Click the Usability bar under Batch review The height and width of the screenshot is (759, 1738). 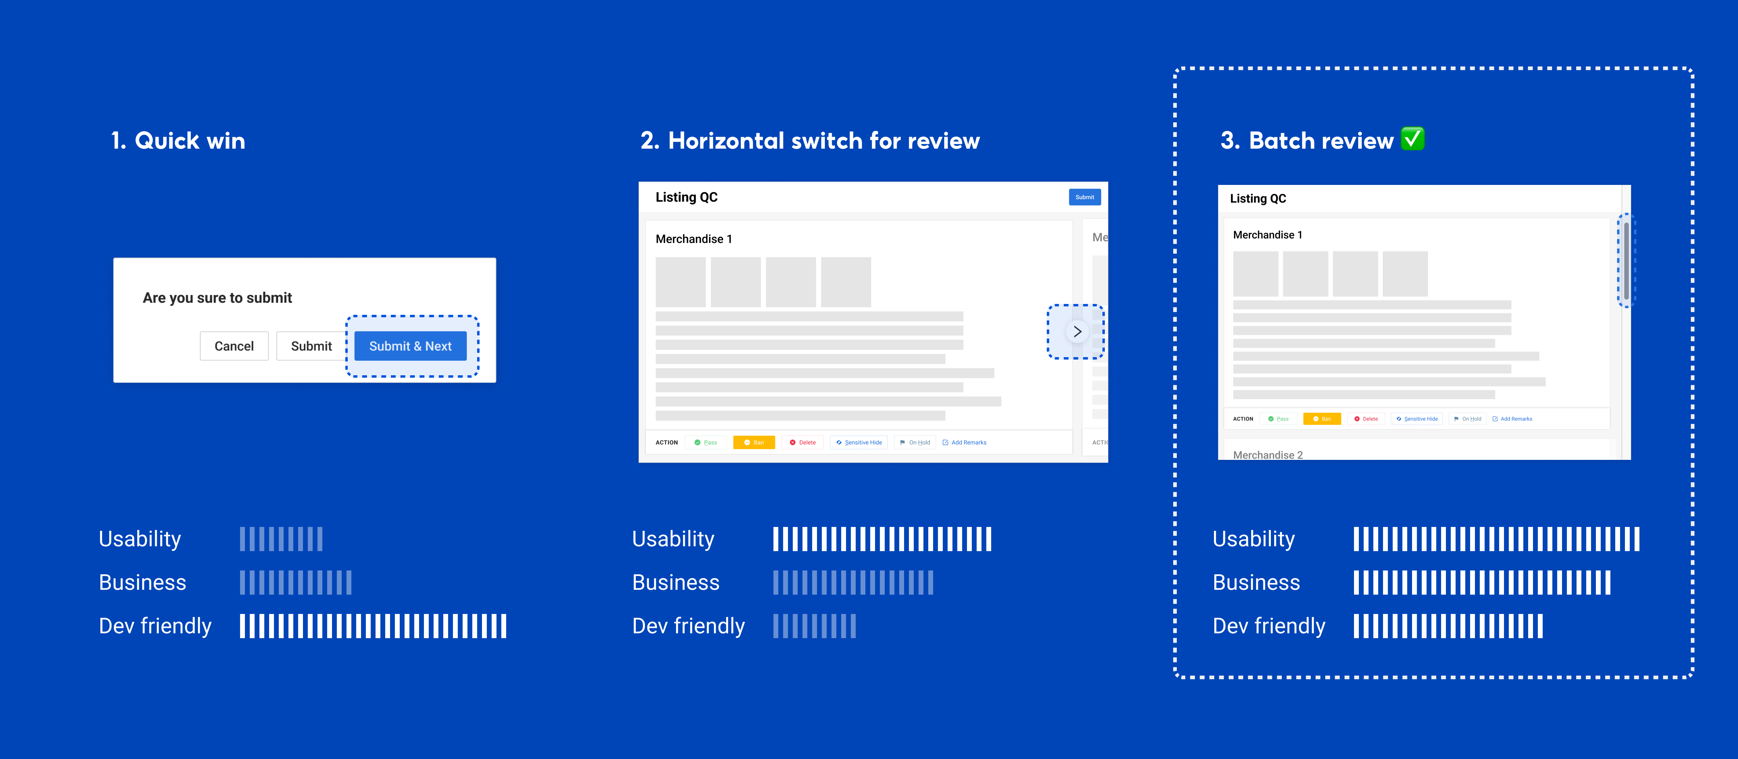point(1496,539)
